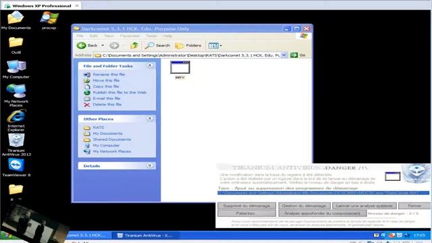Open the Views dropdown button

point(215,45)
